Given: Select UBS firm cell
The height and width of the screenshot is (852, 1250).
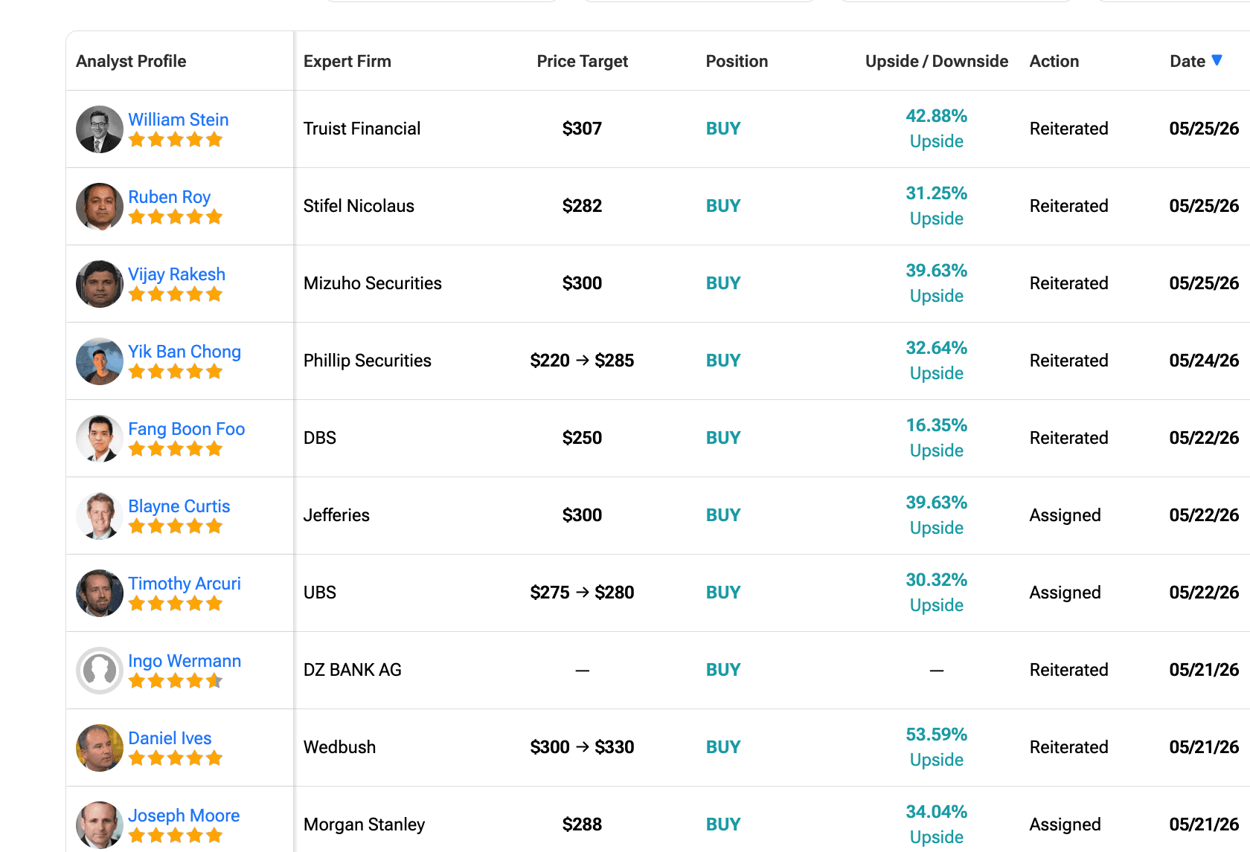Looking at the screenshot, I should pos(320,593).
